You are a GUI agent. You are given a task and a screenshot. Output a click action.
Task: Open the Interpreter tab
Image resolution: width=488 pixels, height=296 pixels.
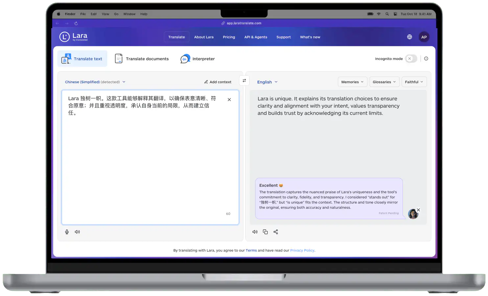pos(198,59)
